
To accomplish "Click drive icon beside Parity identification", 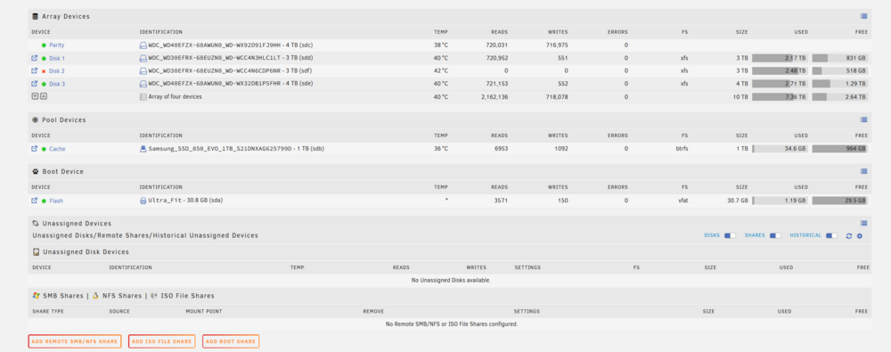I will 143,45.
